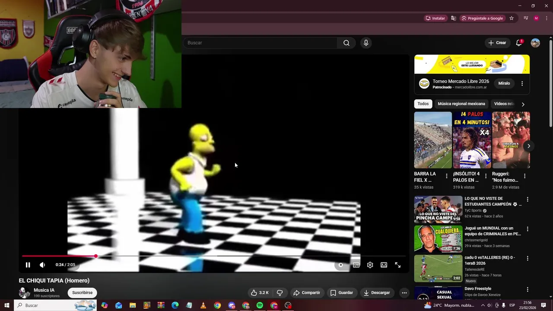Open the translate page icon
The width and height of the screenshot is (553, 311).
[453, 18]
